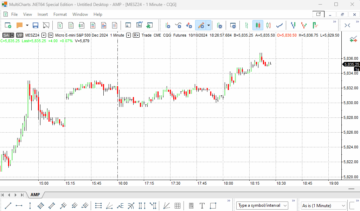
Task: Expand the SA status dropdown
Action: [12, 35]
